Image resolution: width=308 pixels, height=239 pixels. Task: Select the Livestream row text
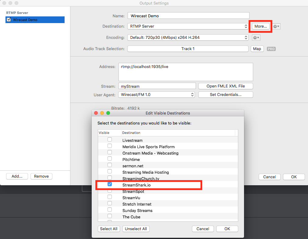tap(133, 140)
